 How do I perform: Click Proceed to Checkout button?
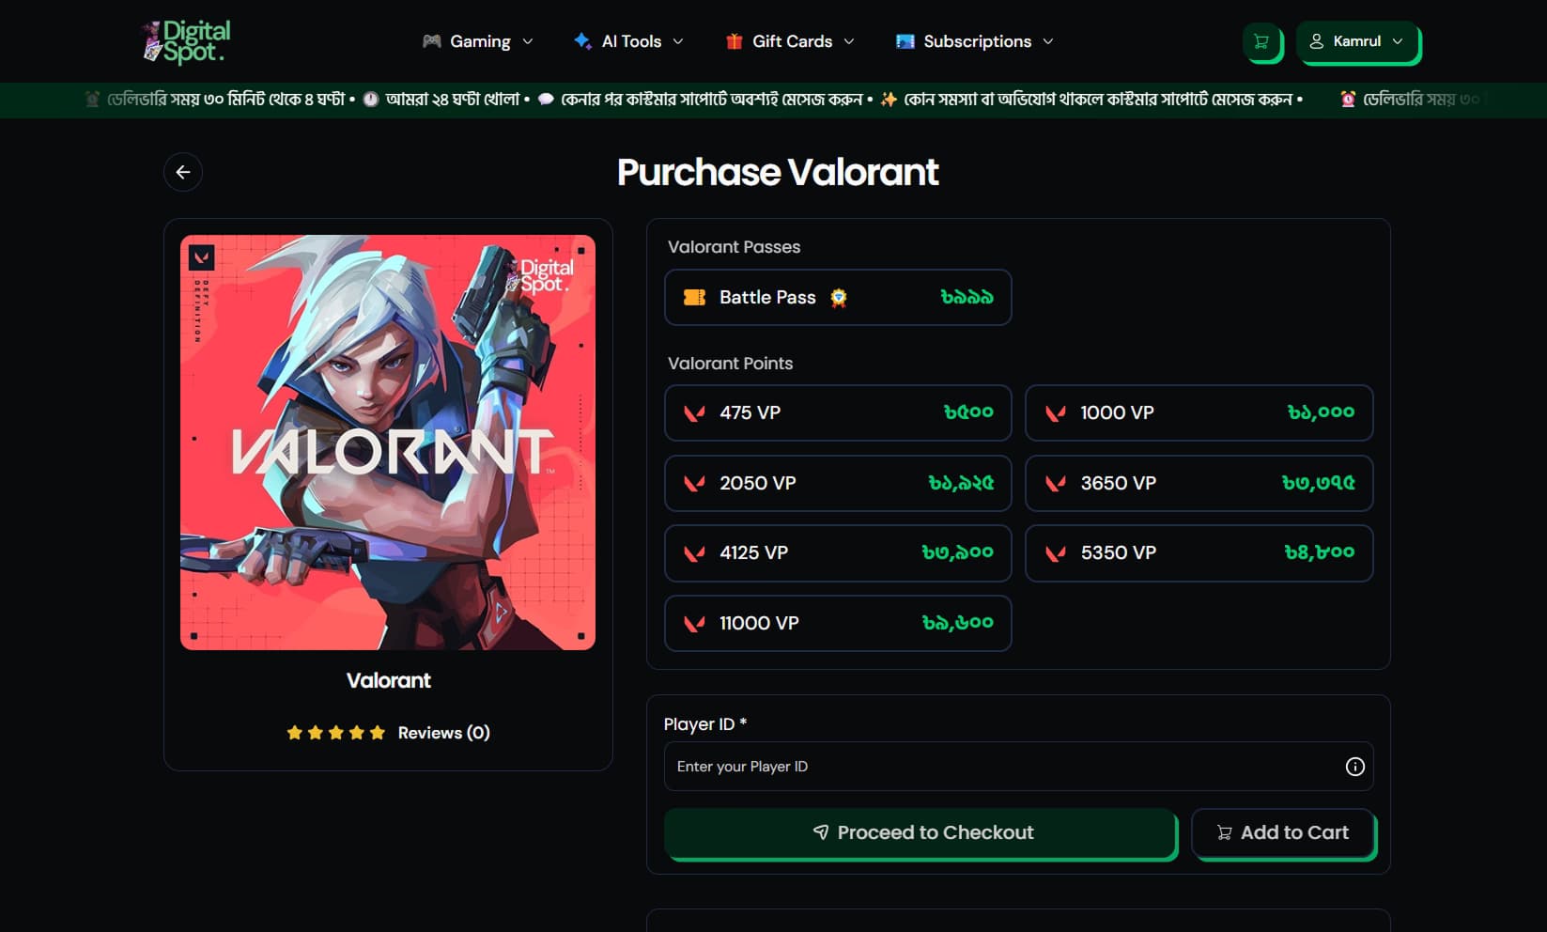point(920,832)
